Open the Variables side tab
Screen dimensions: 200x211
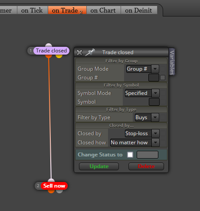coord(172,62)
